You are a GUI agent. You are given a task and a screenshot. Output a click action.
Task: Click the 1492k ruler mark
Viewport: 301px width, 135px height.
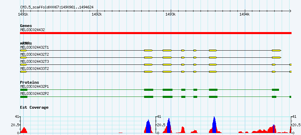click(x=97, y=14)
